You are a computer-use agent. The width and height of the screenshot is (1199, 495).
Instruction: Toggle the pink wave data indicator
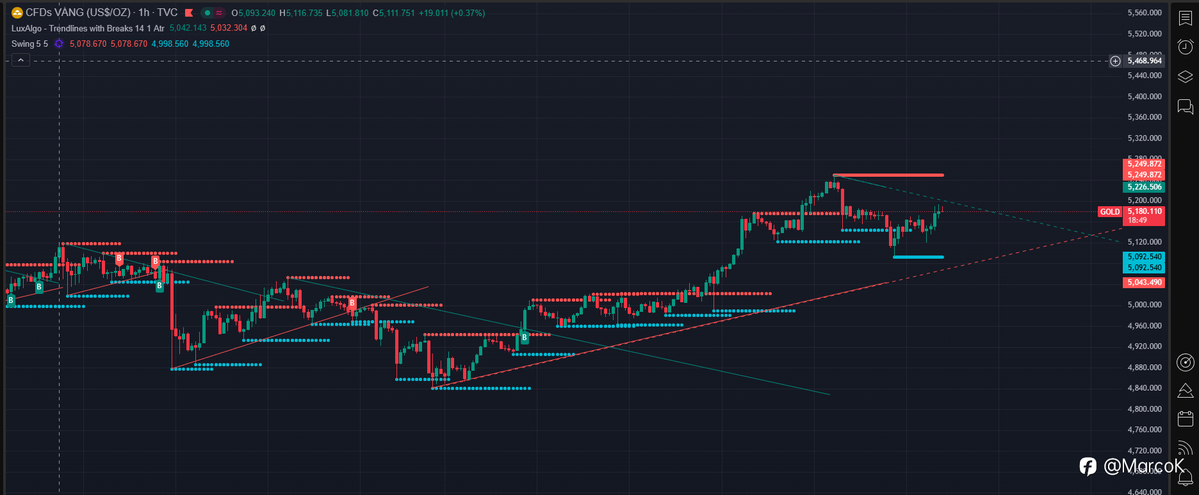pyautogui.click(x=219, y=13)
